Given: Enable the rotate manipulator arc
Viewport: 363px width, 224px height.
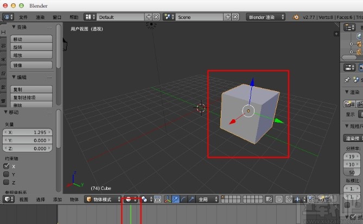Looking at the screenshot, I should pos(183,199).
